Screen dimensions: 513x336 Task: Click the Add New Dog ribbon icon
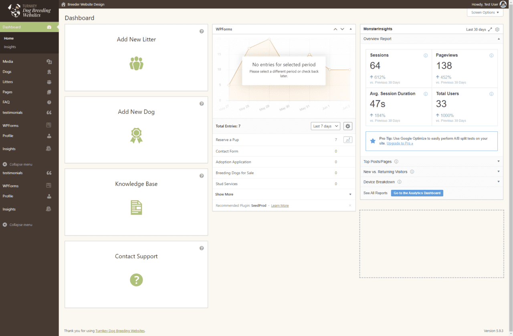pyautogui.click(x=136, y=135)
